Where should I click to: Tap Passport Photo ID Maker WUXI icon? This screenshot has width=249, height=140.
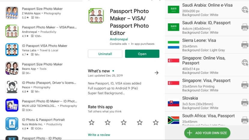tap(12, 105)
